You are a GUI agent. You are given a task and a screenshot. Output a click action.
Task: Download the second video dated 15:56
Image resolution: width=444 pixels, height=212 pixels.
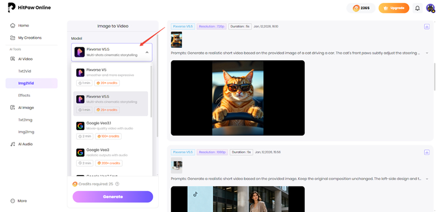point(427,152)
